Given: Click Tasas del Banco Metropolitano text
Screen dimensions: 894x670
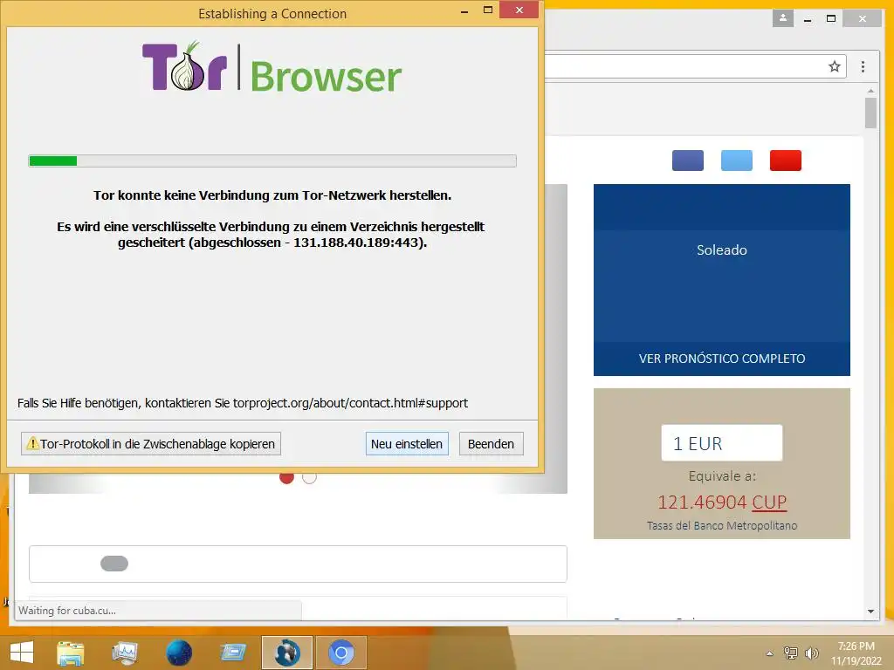Looking at the screenshot, I should coord(722,525).
